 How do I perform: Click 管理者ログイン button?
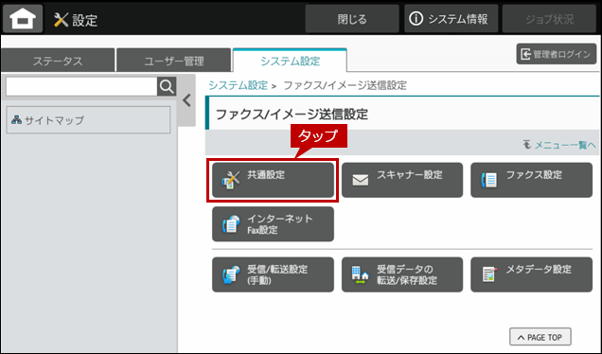point(557,54)
